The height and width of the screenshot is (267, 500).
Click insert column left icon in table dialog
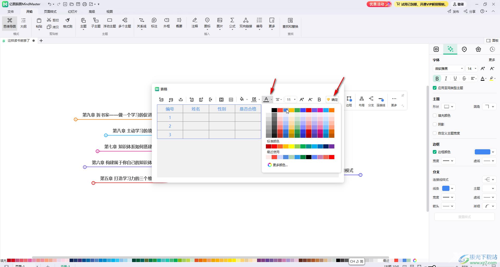192,100
